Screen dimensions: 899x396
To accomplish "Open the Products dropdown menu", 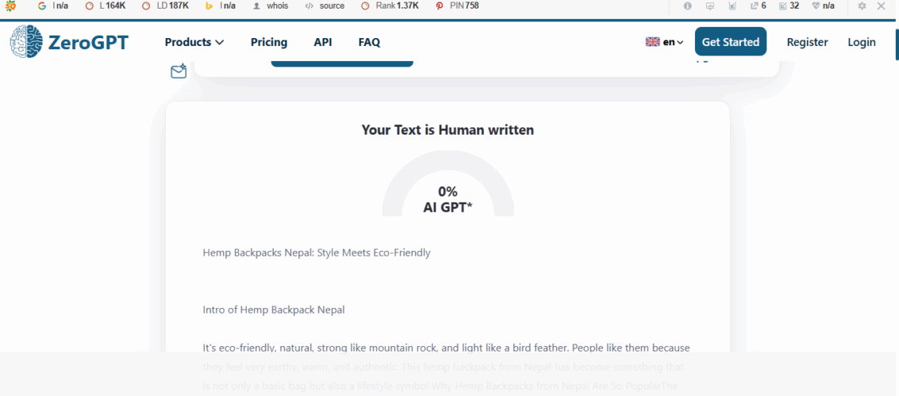I will coord(194,42).
